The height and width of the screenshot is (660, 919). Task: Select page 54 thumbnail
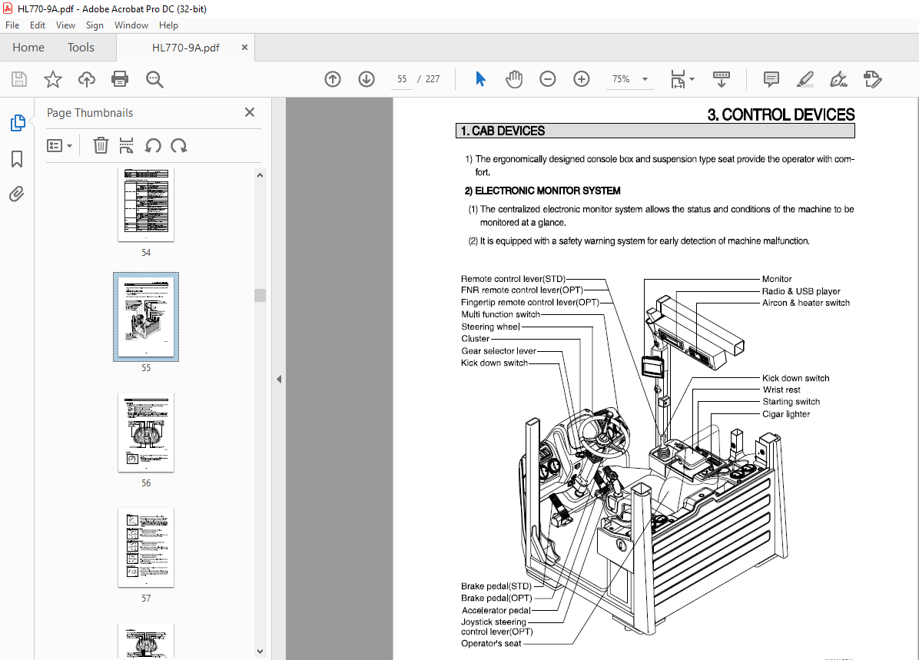146,204
